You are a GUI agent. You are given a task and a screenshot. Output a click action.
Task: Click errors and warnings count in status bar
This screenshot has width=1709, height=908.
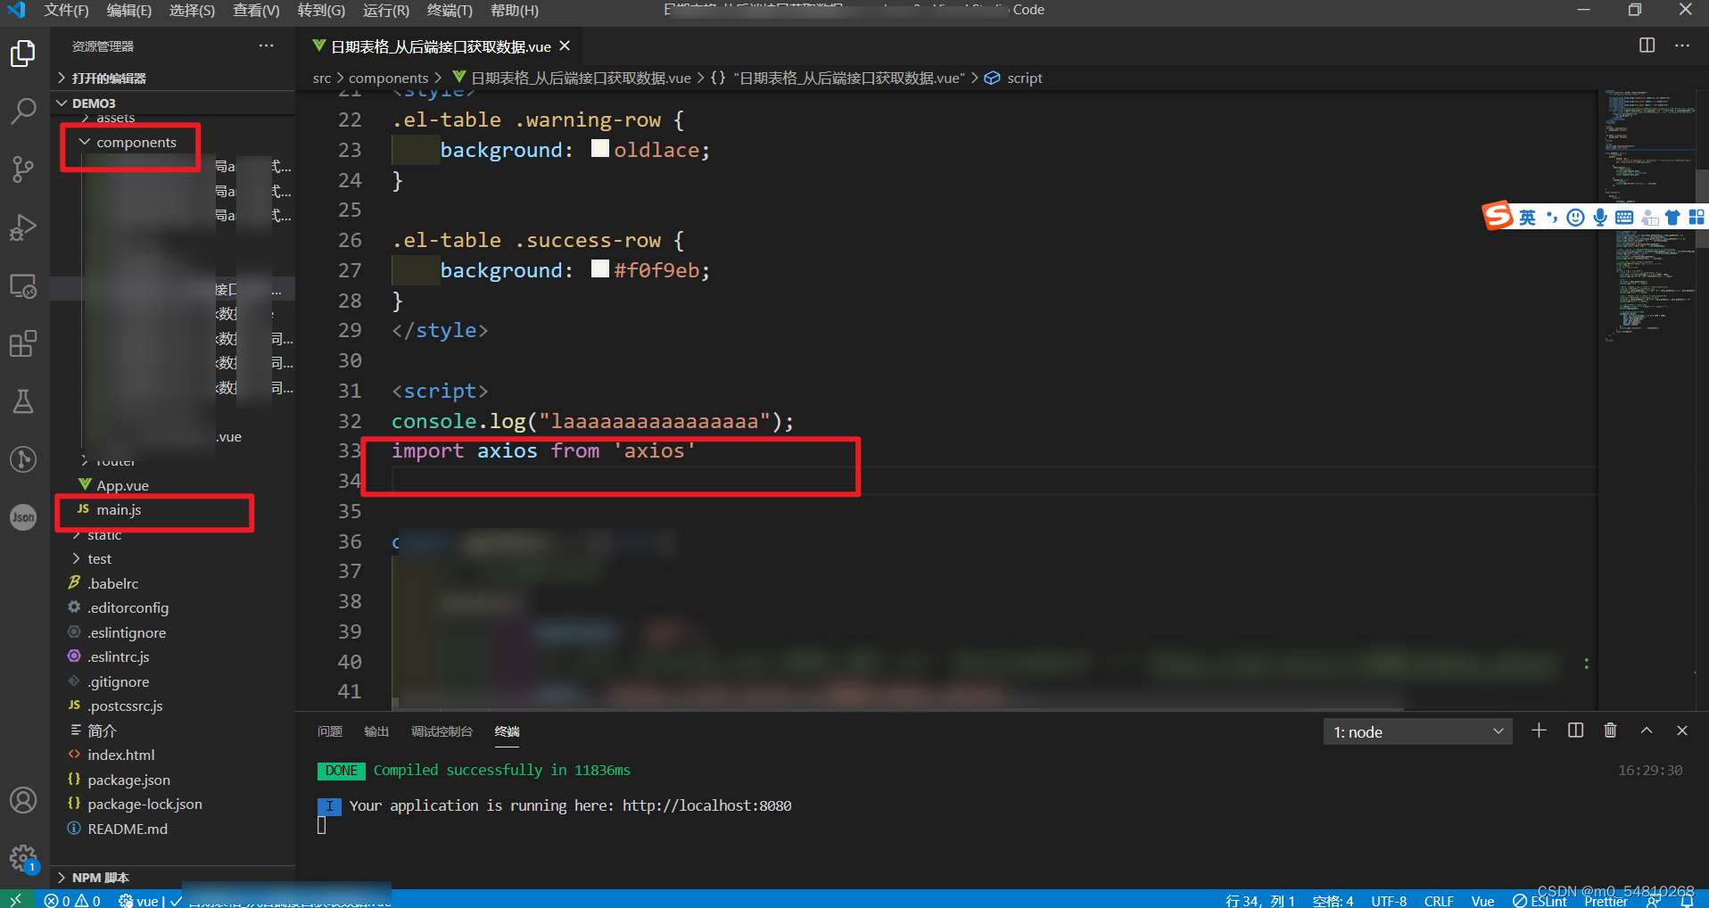click(x=72, y=900)
